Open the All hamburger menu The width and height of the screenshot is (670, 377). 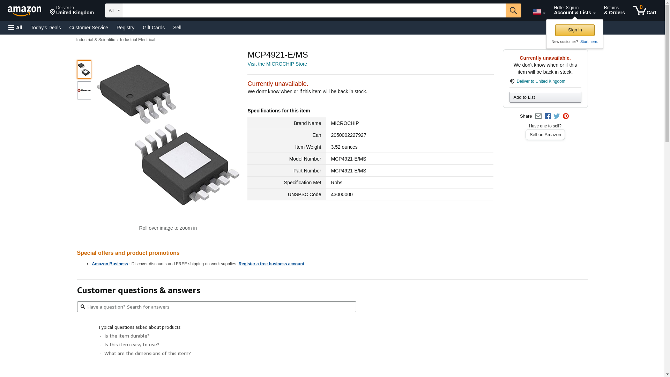15,28
